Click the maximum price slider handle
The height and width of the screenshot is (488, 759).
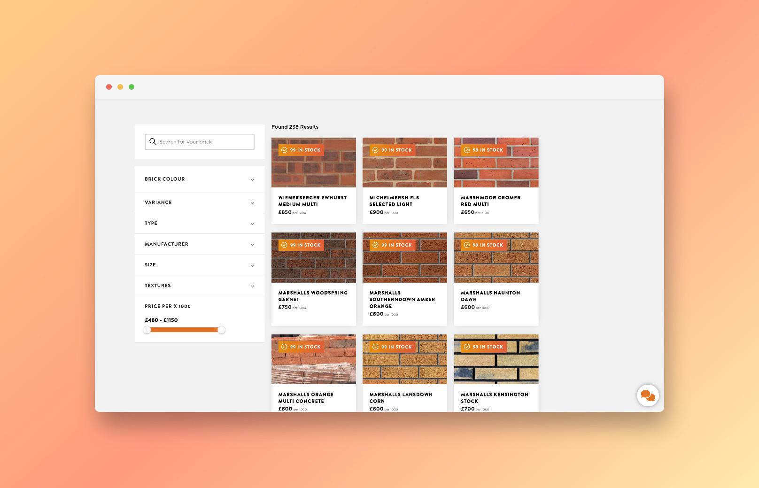pos(222,330)
